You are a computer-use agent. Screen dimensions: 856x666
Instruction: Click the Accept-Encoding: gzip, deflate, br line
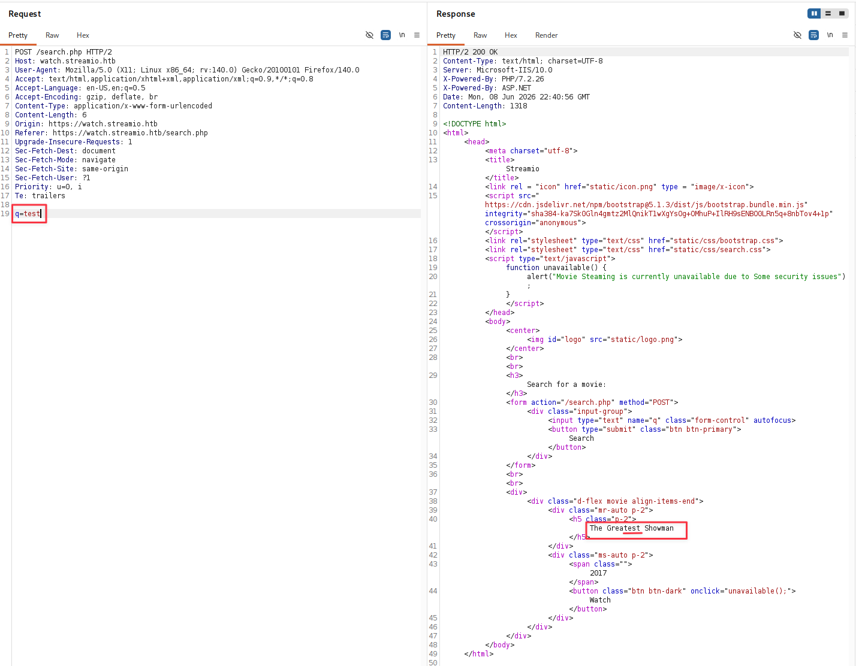[86, 97]
